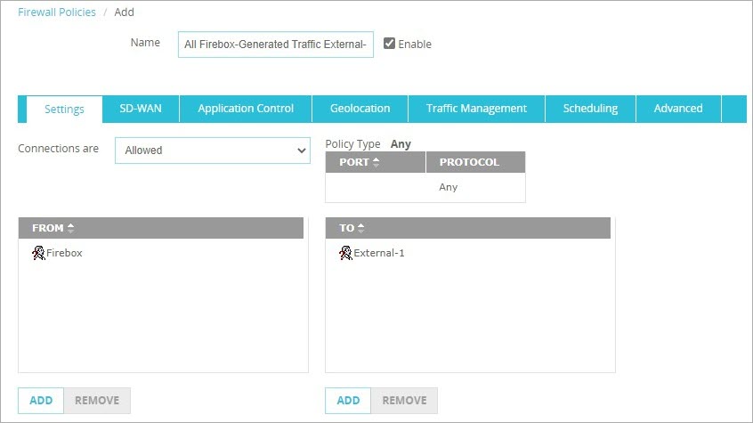753x423 pixels.
Task: Click REMOVE button under TO list
Action: pyautogui.click(x=404, y=400)
